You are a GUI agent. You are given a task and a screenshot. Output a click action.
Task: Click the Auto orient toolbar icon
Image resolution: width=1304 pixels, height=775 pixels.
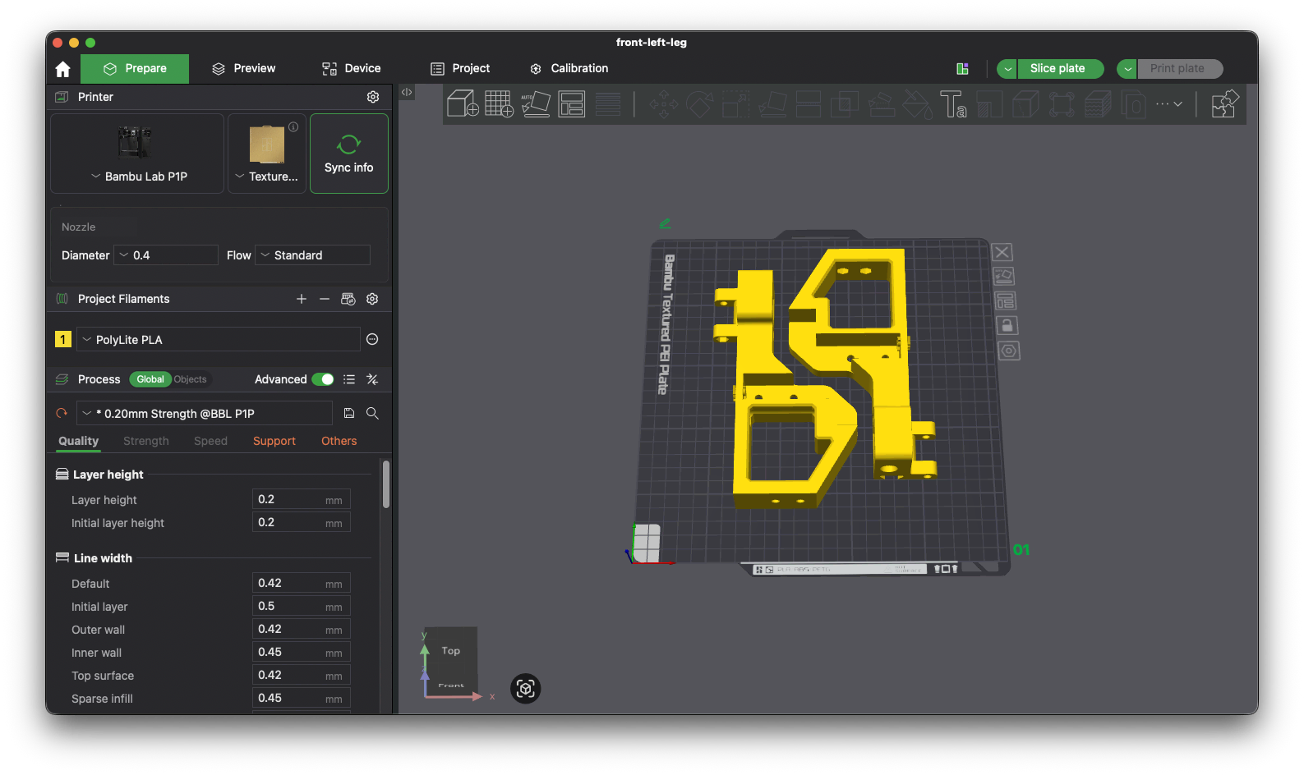[x=535, y=104]
